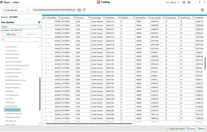
Task: Click the column chooser grid icon
Action: coord(44,18)
